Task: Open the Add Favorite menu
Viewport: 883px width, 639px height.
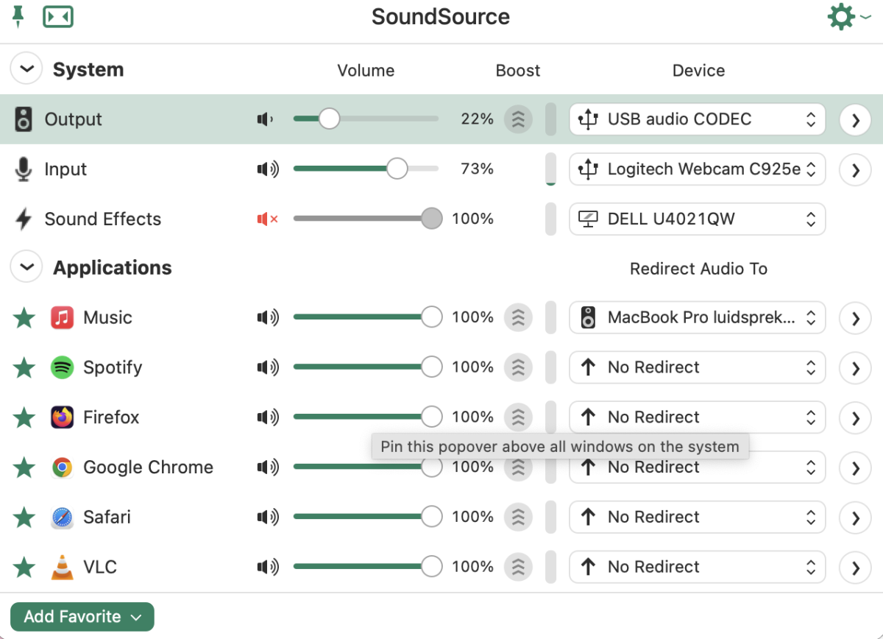Action: [82, 617]
